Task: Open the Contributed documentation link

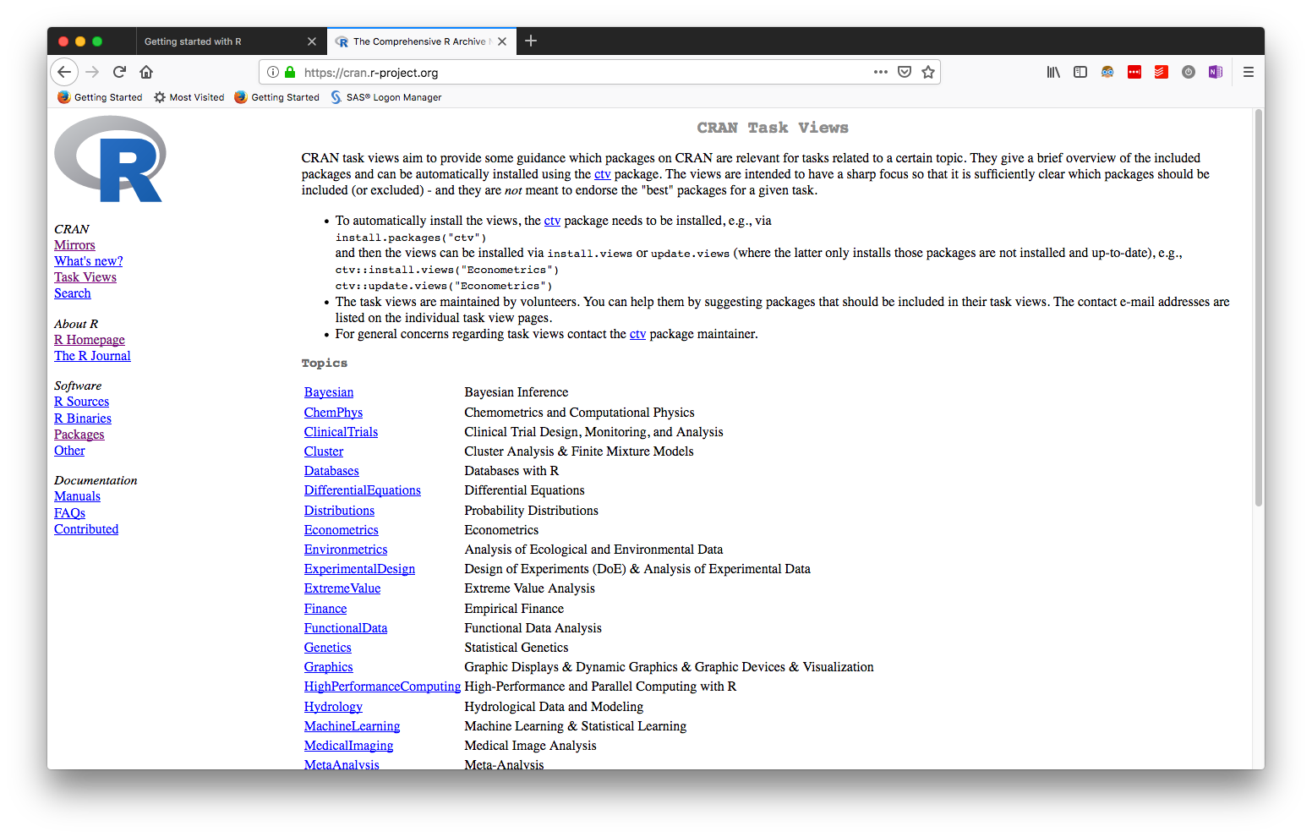Action: (86, 529)
